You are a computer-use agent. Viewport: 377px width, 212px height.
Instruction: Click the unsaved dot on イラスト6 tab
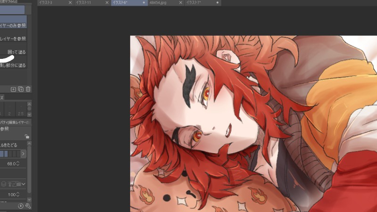click(144, 3)
